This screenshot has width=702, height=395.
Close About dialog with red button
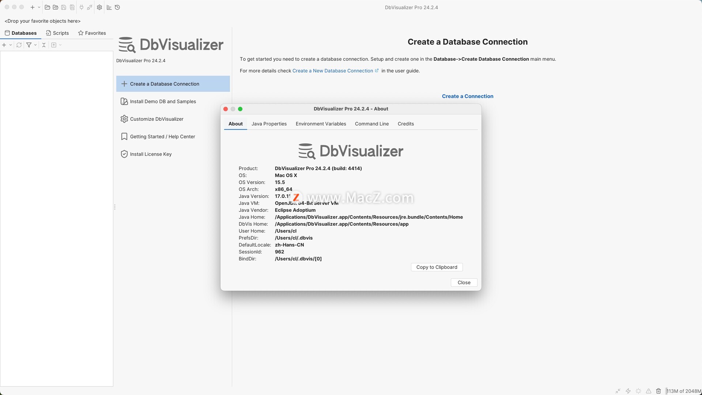[x=226, y=109]
